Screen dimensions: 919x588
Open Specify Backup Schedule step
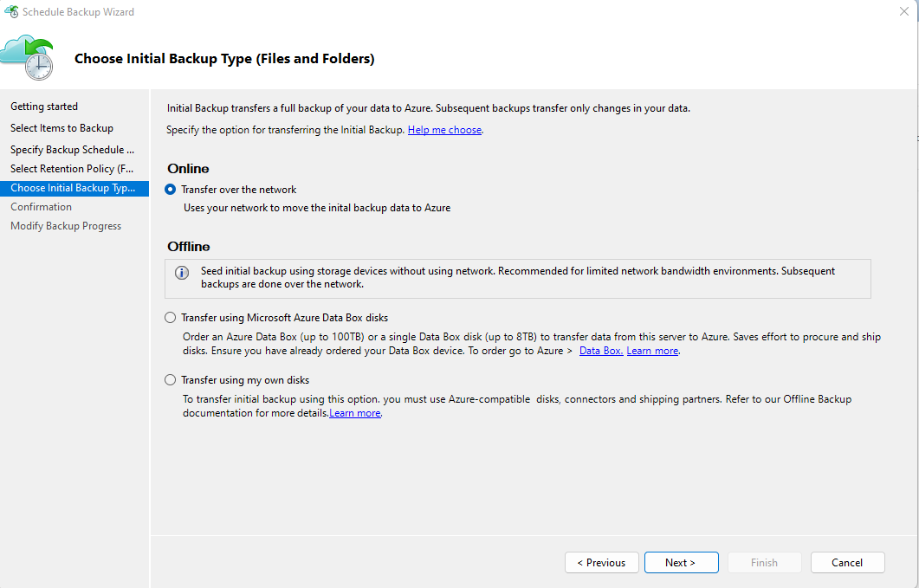pyautogui.click(x=72, y=150)
